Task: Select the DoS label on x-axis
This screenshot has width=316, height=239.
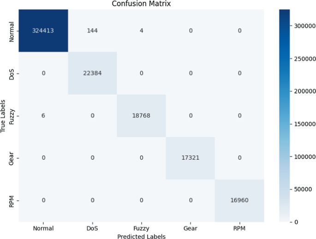Action: 92,228
